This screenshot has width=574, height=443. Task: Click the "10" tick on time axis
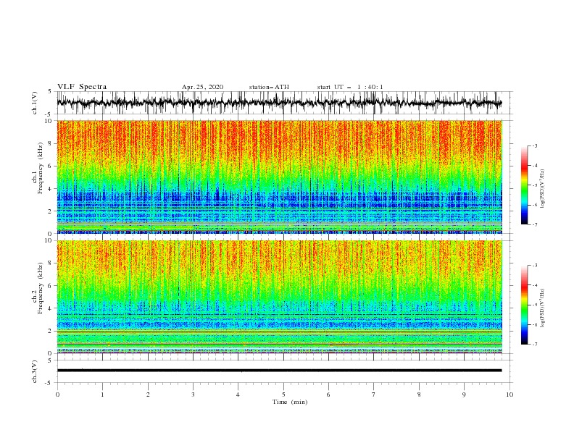tap(509, 395)
